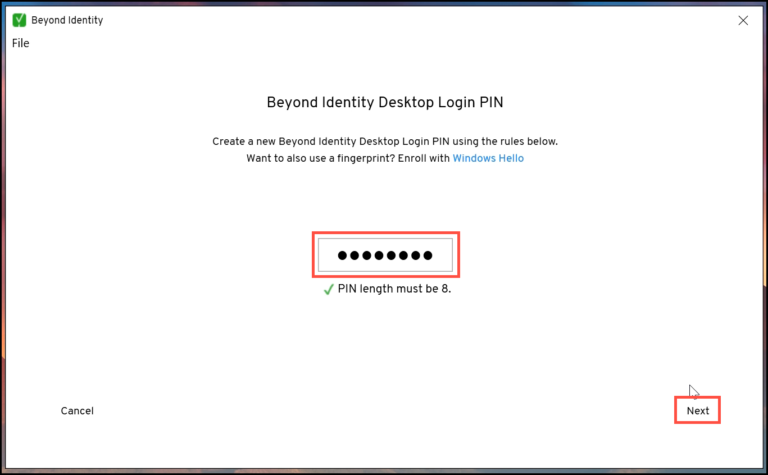Click the green PIN validation checkmark

point(329,290)
